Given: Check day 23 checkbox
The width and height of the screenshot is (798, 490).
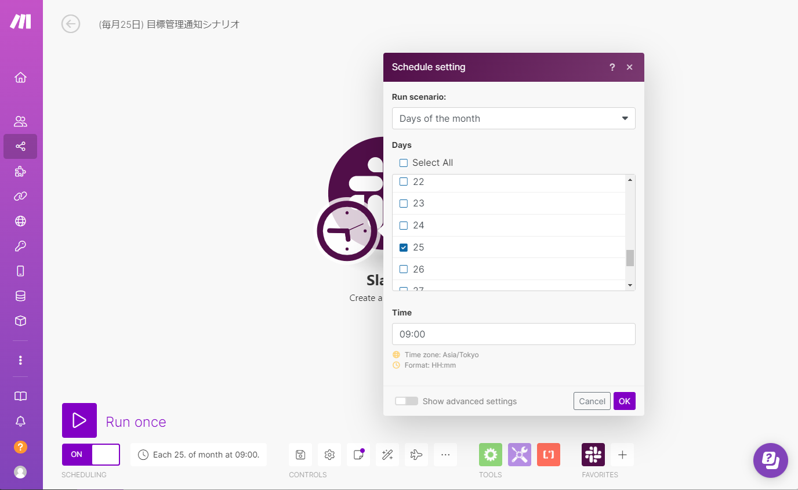Looking at the screenshot, I should pos(404,204).
